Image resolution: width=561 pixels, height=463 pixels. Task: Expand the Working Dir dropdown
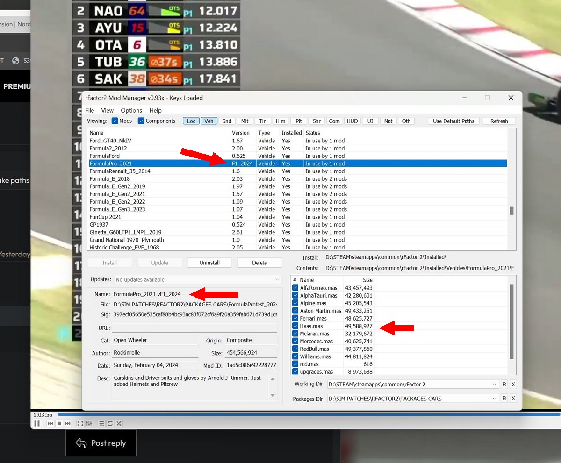[x=495, y=385]
